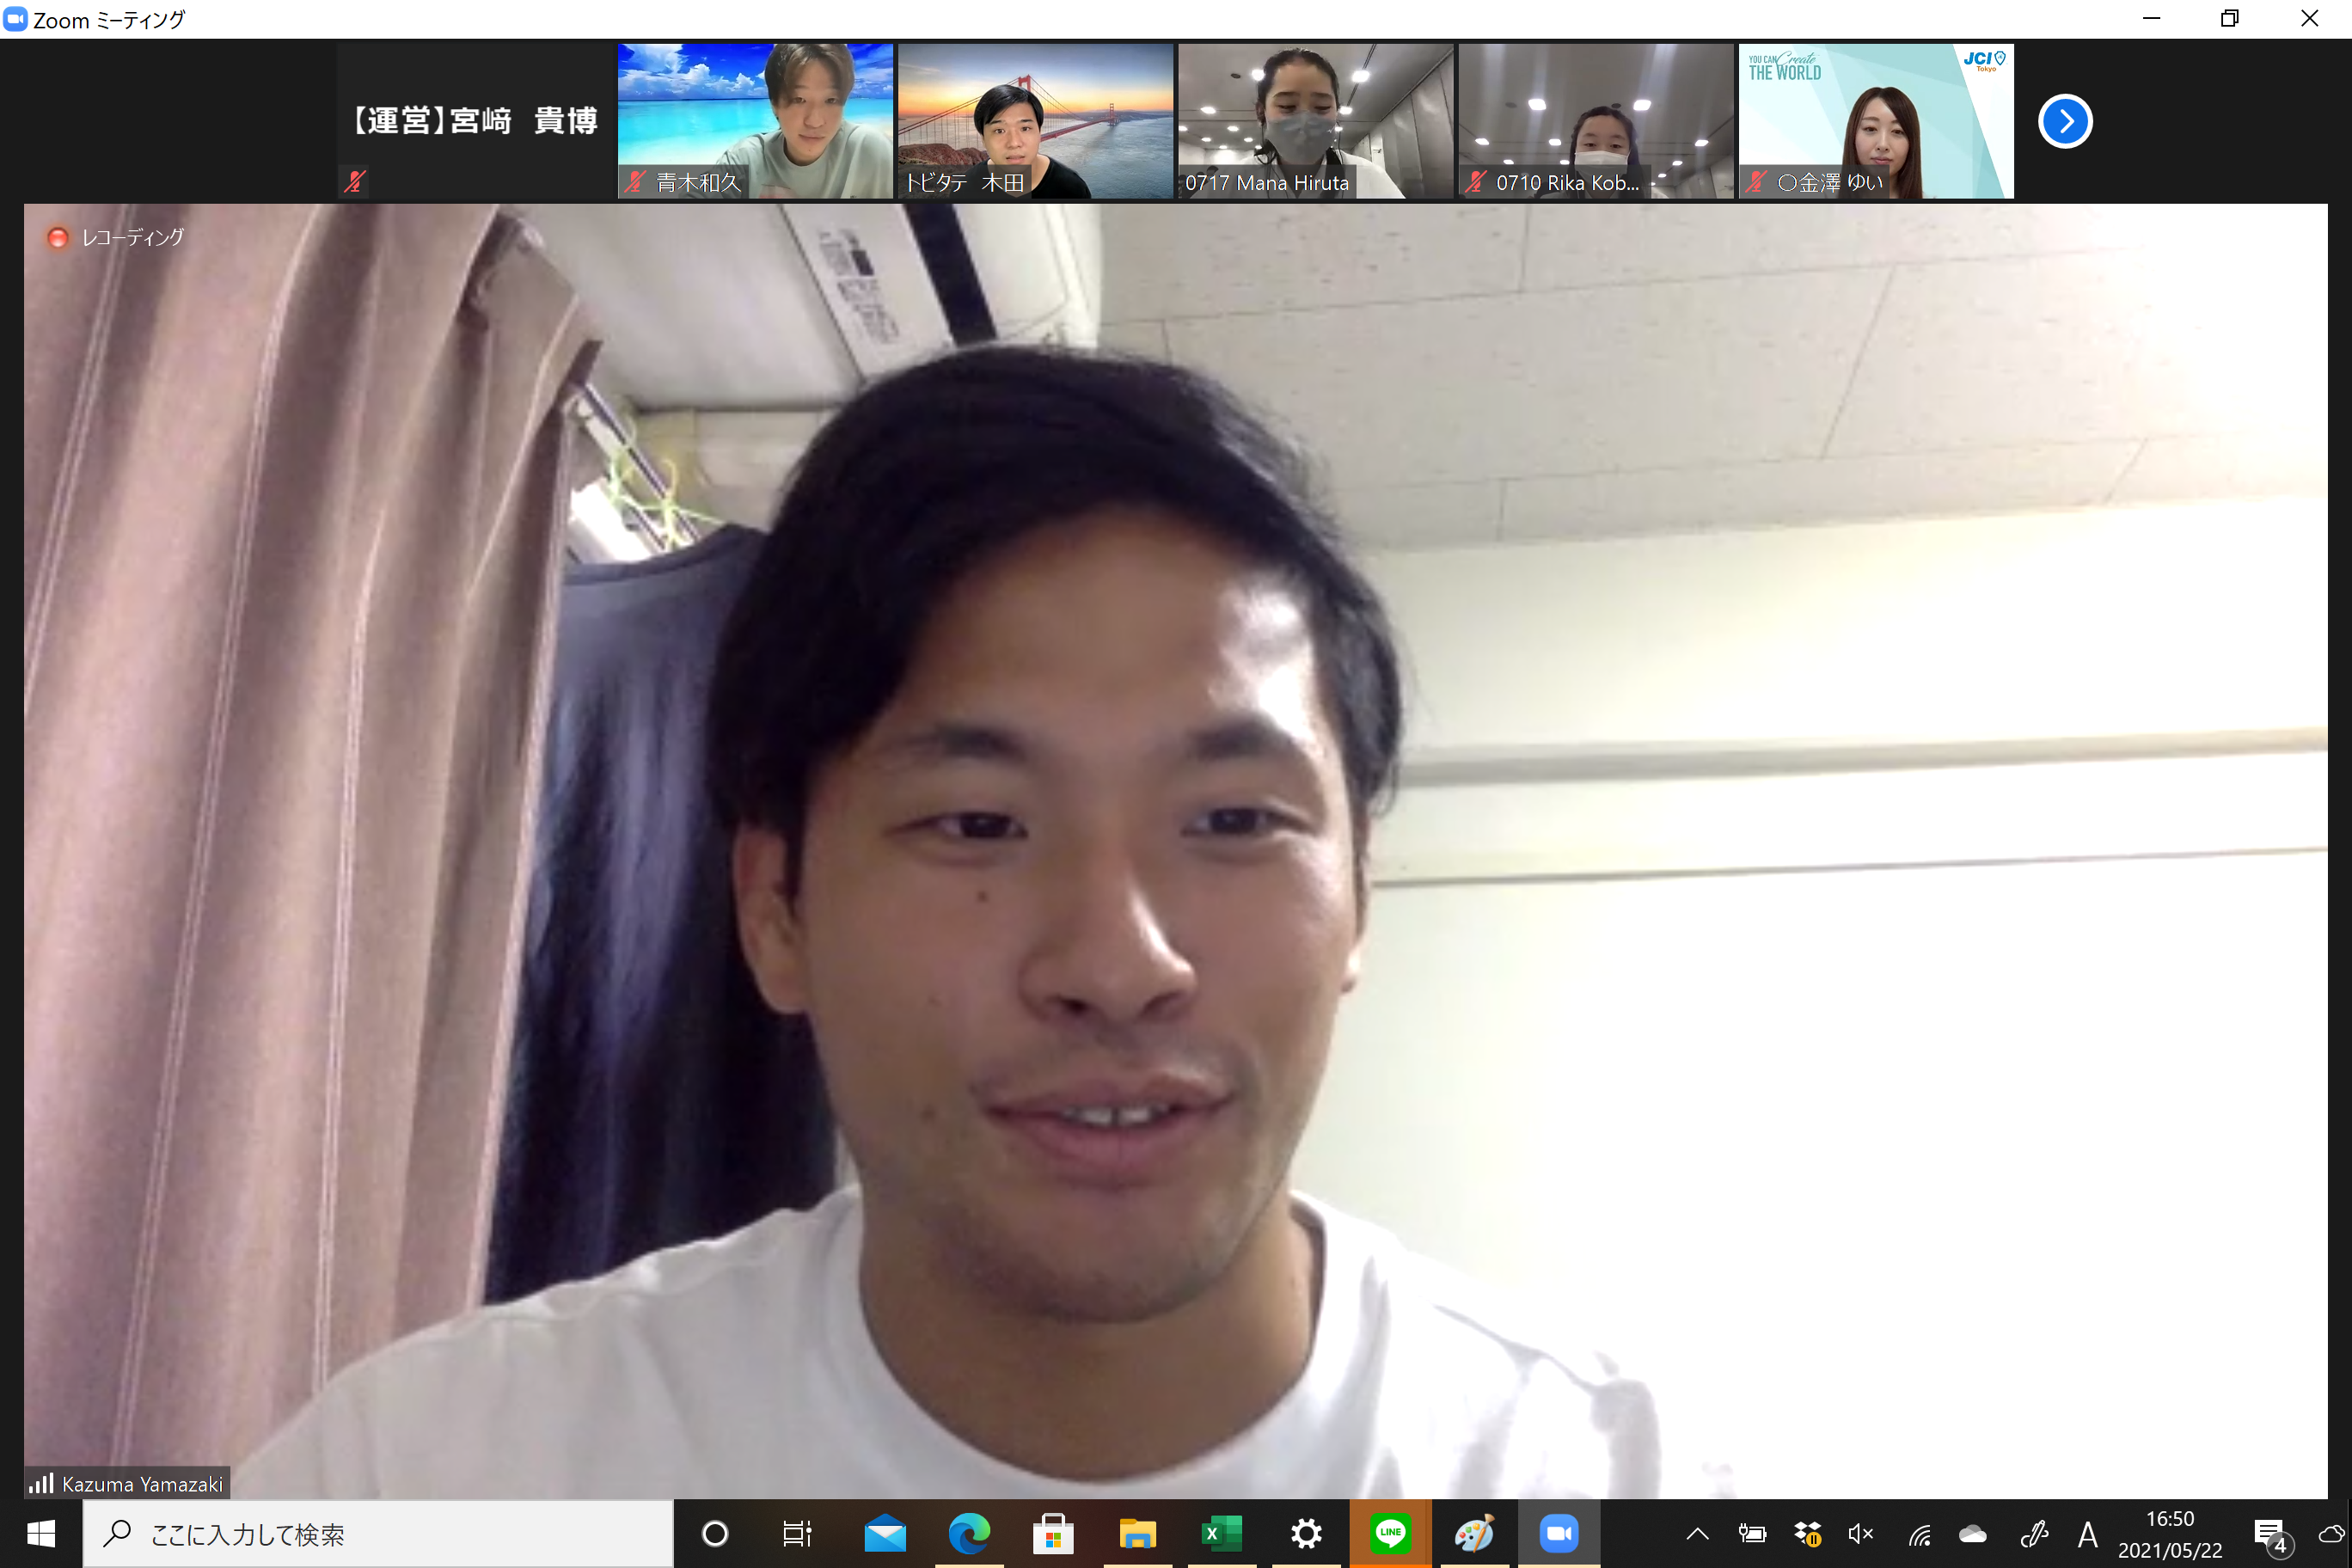
Task: Click the red recording indicator
Action: (x=58, y=237)
